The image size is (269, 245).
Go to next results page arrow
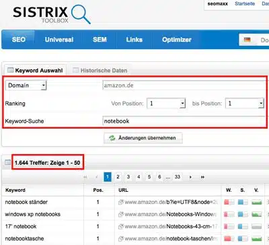click(x=190, y=177)
